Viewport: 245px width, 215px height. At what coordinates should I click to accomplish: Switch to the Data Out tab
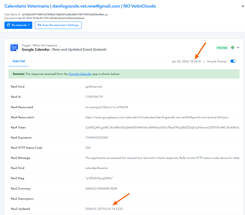[19, 61]
